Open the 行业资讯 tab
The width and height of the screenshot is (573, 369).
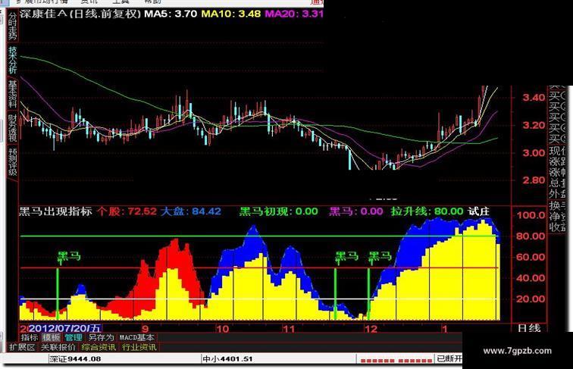(139, 347)
